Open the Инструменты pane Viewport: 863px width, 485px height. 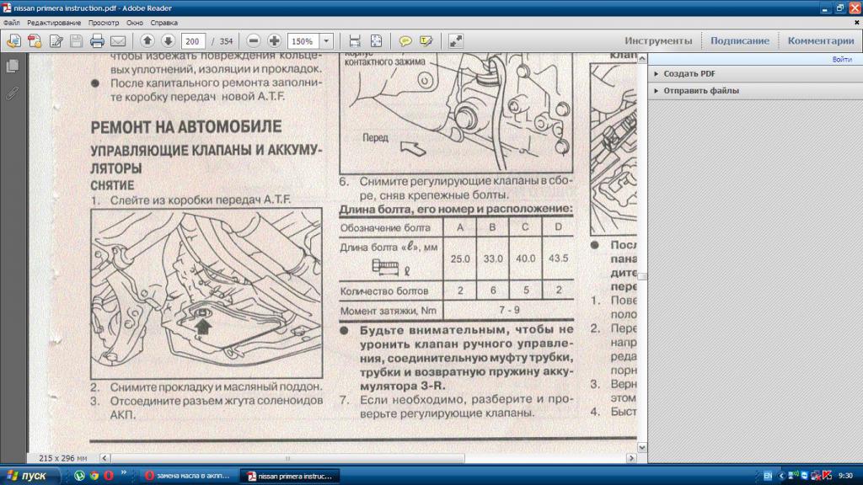pos(658,40)
